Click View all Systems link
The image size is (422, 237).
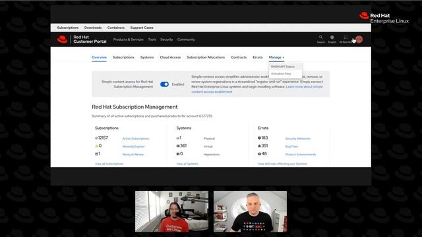pos(187,164)
